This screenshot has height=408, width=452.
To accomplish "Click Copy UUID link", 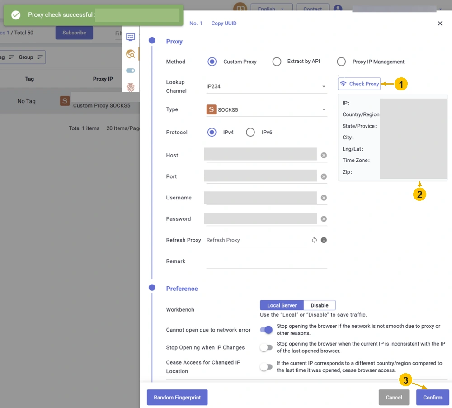I will pyautogui.click(x=224, y=24).
